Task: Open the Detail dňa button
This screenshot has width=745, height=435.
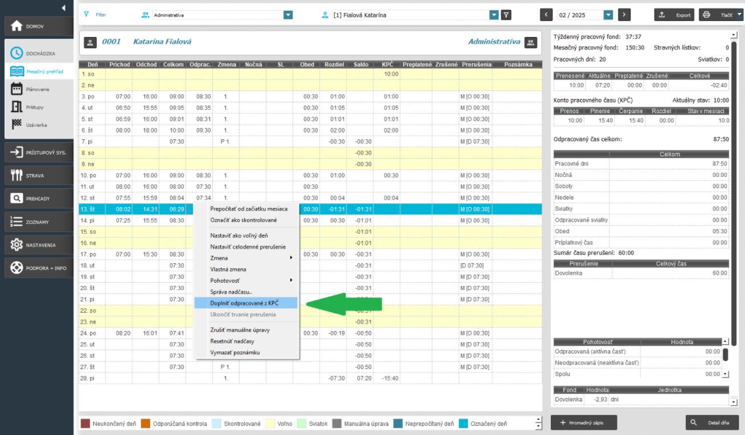Action: (712, 422)
